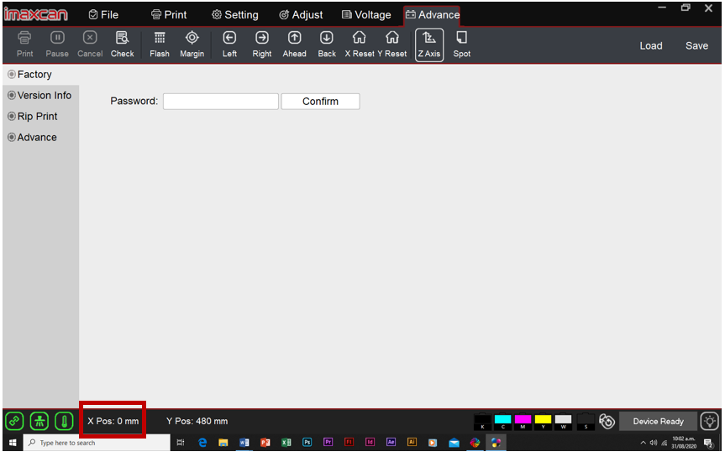Switch to the Setting tab
Viewport: 725px width, 457px height.
pyautogui.click(x=235, y=15)
